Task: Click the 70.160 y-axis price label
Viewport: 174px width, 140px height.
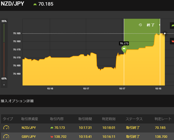Action: click(x=17, y=74)
